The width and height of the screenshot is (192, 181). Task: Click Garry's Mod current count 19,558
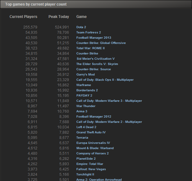pos(31,75)
